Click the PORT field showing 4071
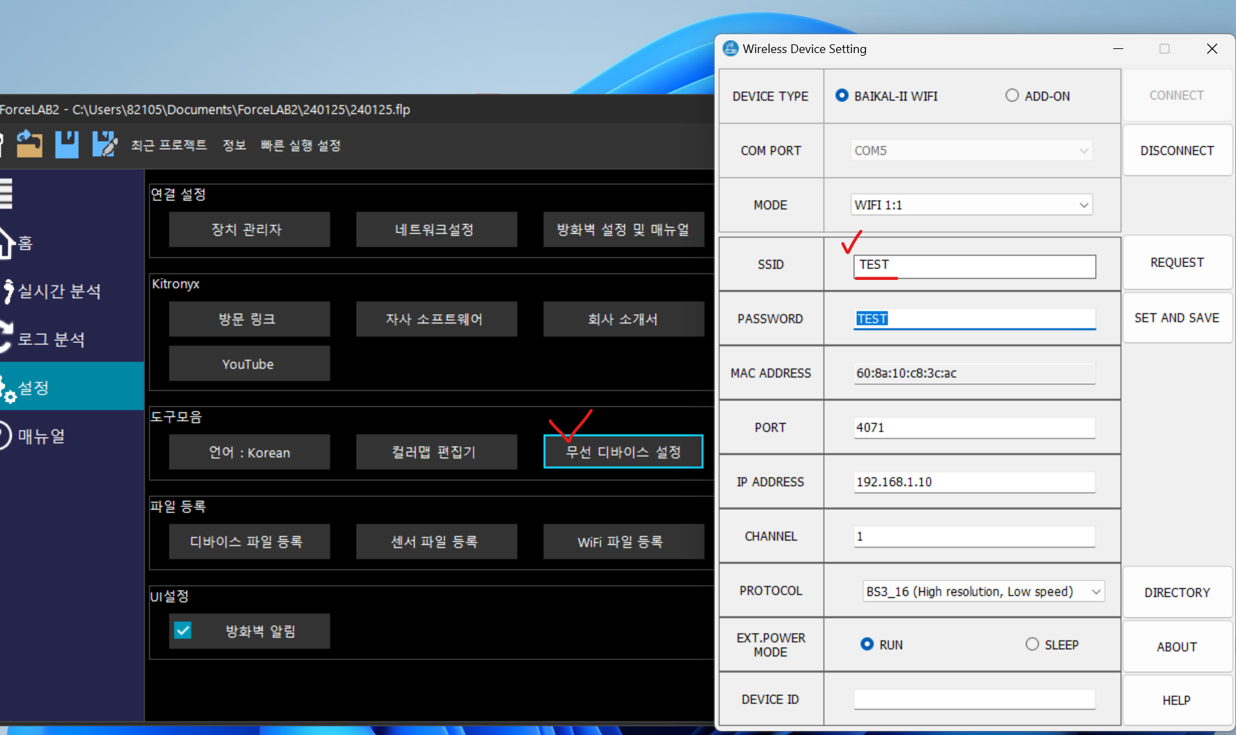The image size is (1236, 735). [975, 428]
